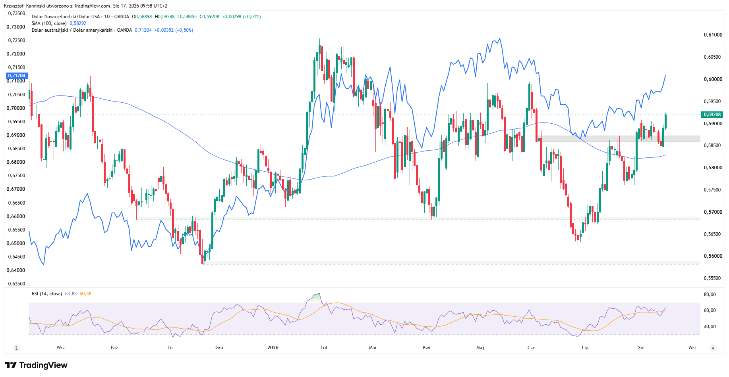Click the 60,00 RSI scale label
This screenshot has height=377, width=729.
click(710, 310)
